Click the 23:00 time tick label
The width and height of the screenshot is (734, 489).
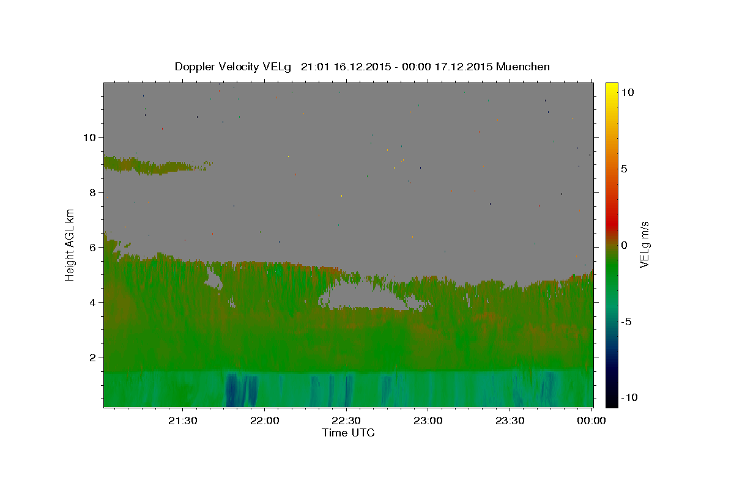(428, 421)
